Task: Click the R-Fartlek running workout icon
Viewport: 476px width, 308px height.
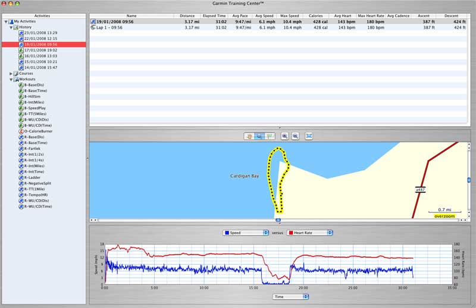Action: 21,149
